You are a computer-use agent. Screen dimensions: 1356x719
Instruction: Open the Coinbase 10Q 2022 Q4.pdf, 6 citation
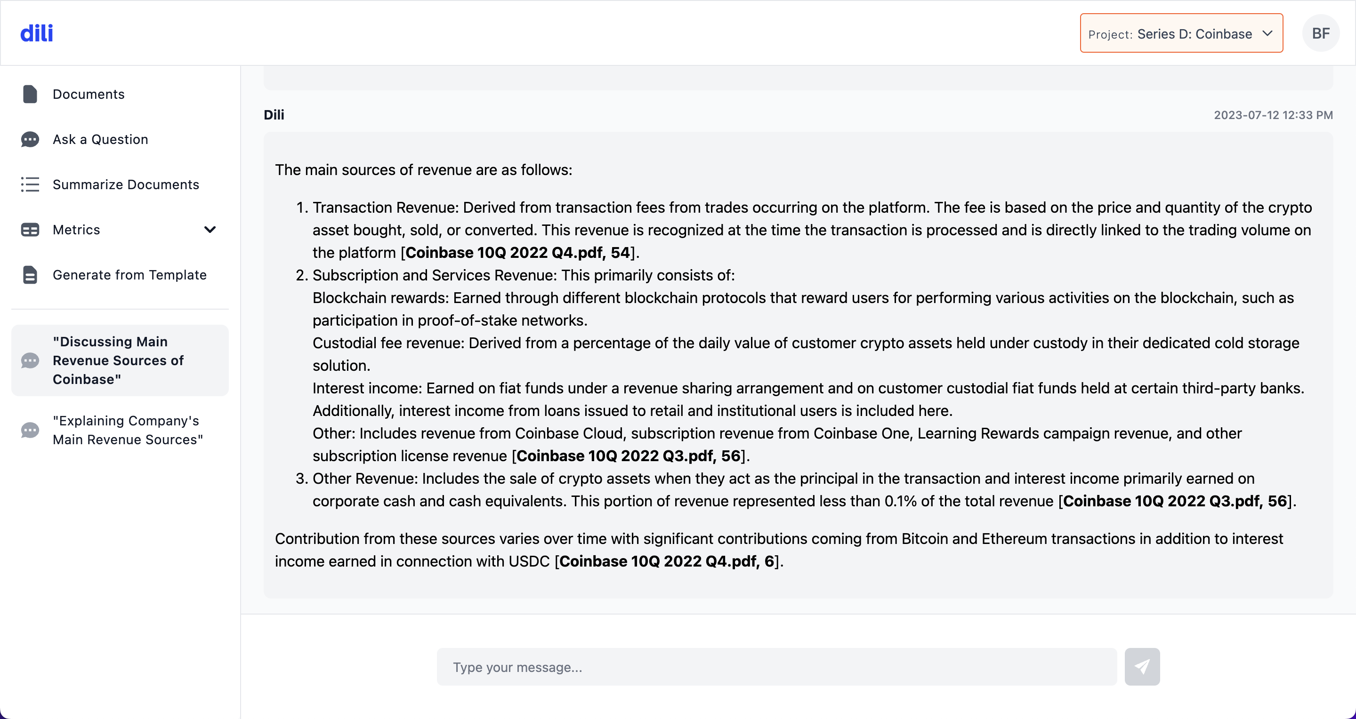666,562
